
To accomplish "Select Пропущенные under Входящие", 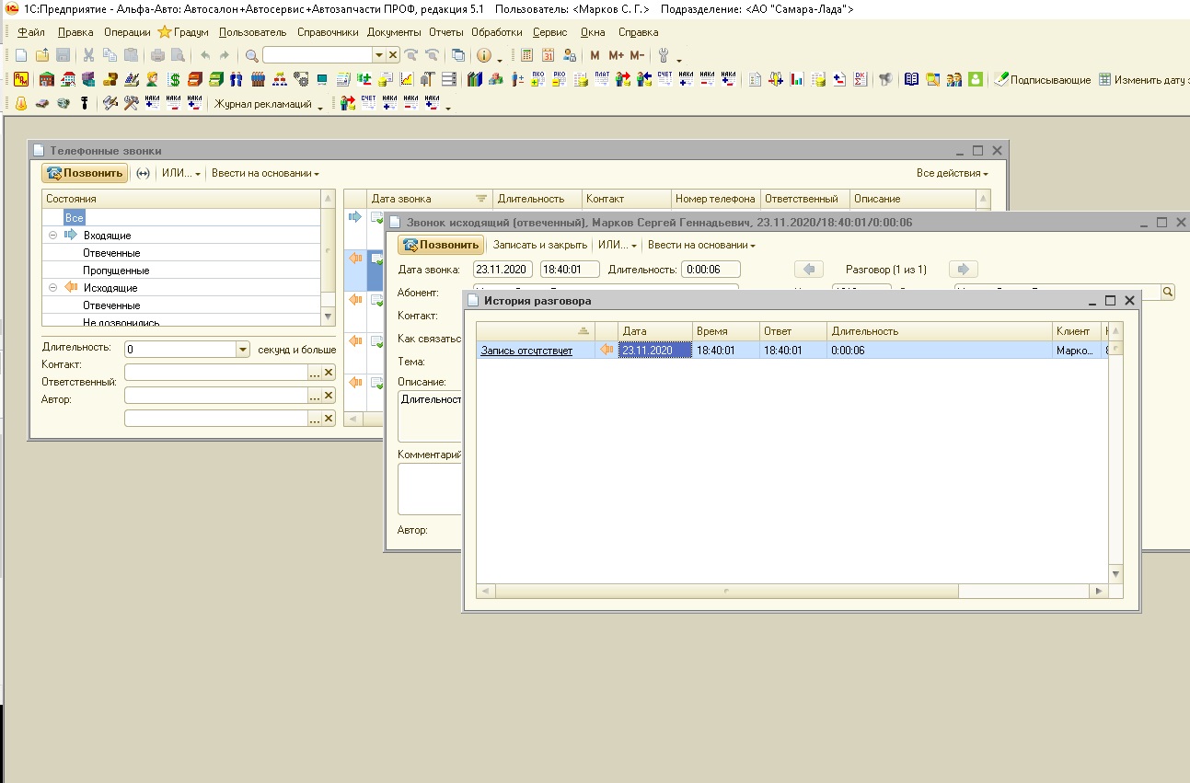I will (x=116, y=271).
